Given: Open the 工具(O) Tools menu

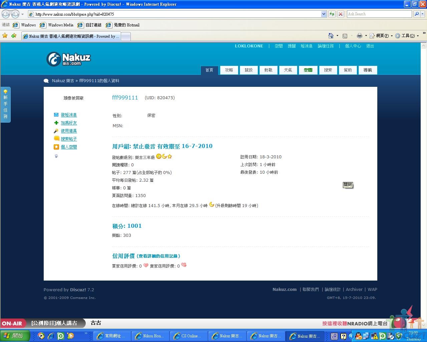Looking at the screenshot, I should 407,36.
